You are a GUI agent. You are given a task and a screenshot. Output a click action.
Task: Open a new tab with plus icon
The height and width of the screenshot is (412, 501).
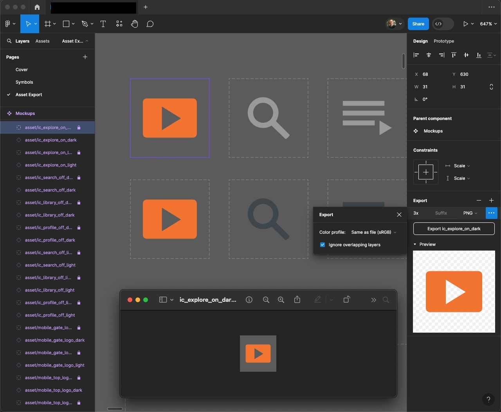146,7
